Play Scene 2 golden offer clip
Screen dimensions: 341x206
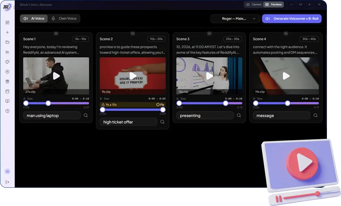pyautogui.click(x=133, y=76)
